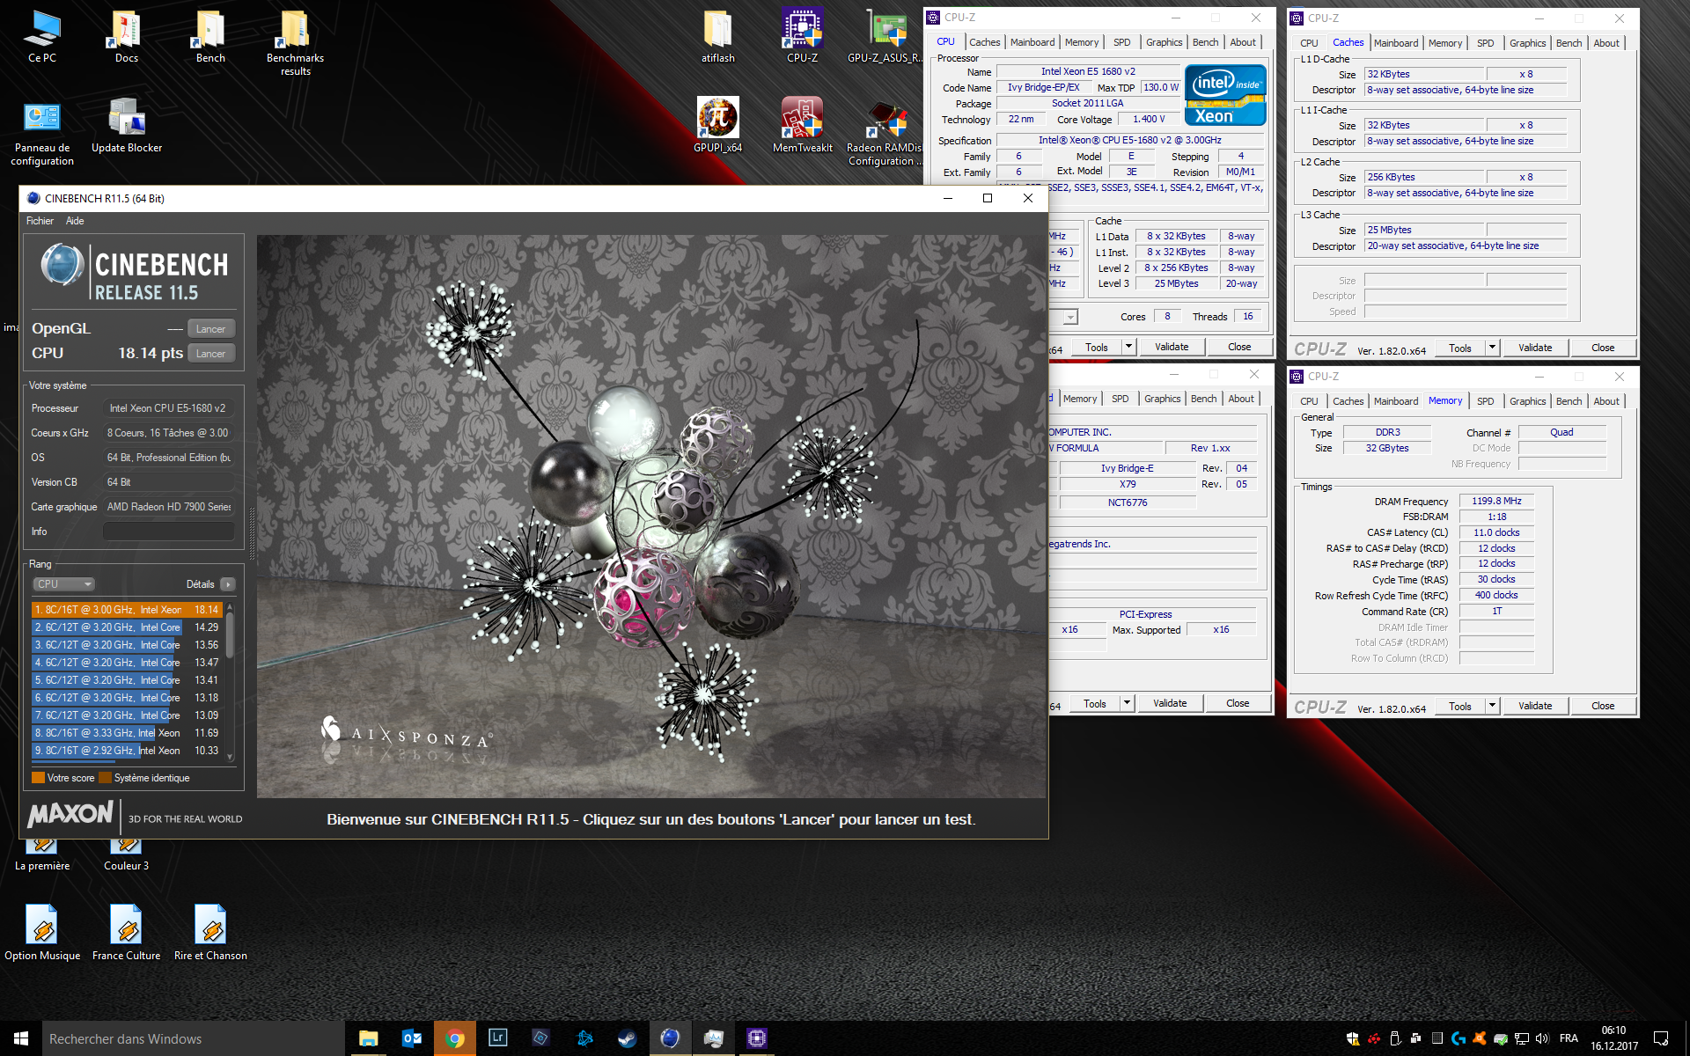Open Radeon RAMDisk Configuration shortcut
Screen dimensions: 1690x1056
885,132
